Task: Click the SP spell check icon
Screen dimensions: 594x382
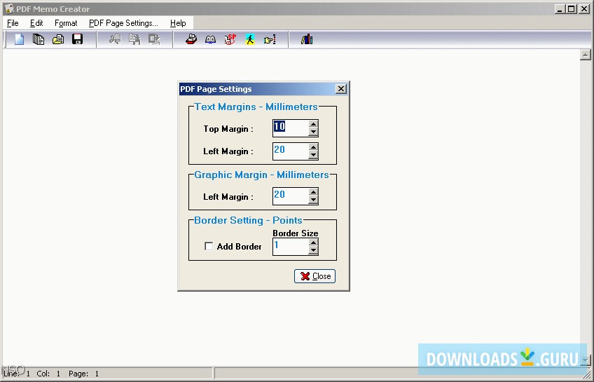Action: [230, 39]
